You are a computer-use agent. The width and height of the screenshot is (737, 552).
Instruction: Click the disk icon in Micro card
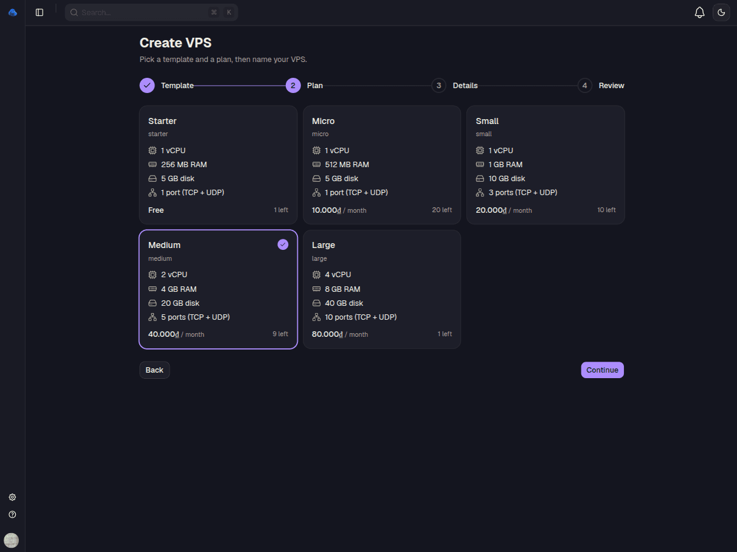316,179
